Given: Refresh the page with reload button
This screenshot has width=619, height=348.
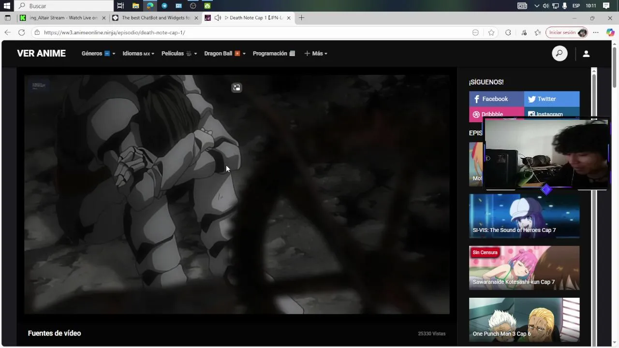Looking at the screenshot, I should pyautogui.click(x=21, y=32).
